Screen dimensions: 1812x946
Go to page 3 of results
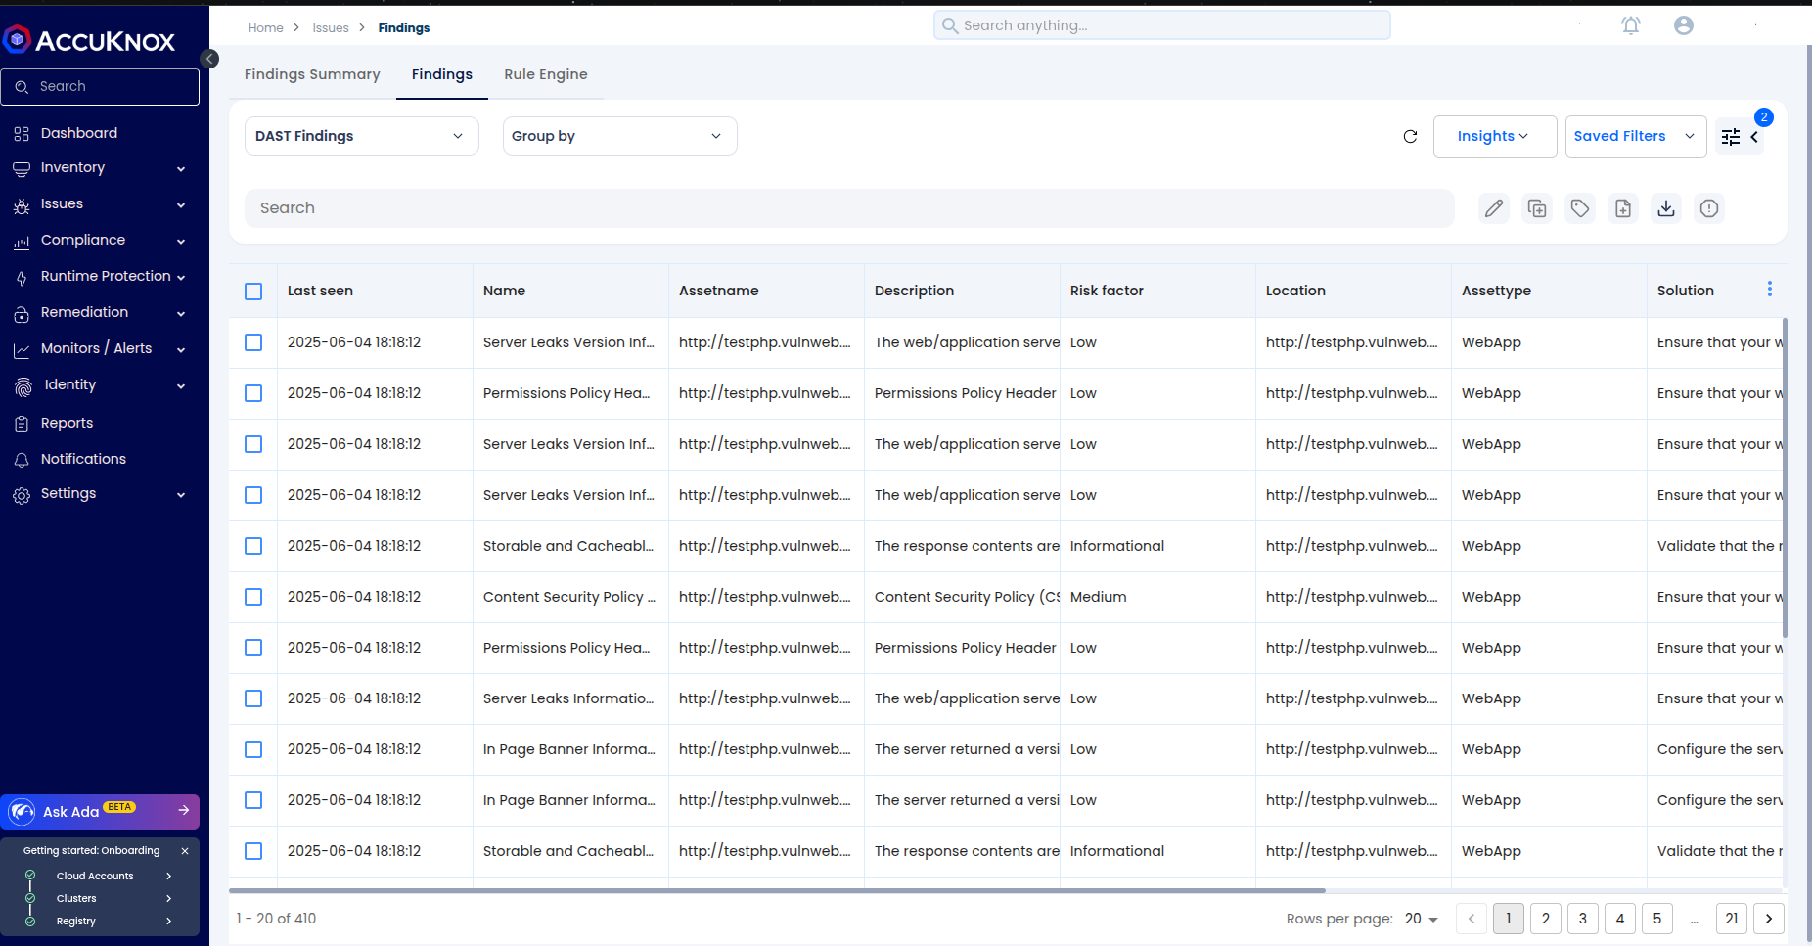1582,919
